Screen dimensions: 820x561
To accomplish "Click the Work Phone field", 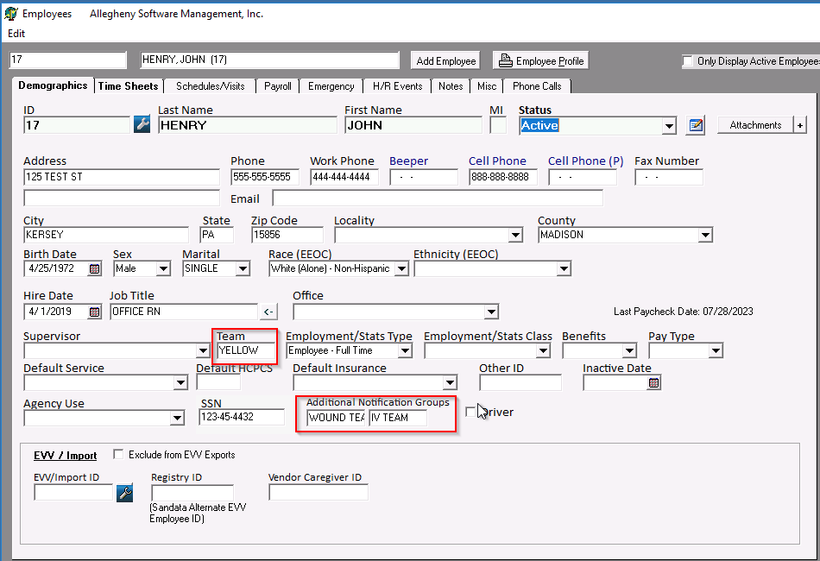I will tap(344, 177).
